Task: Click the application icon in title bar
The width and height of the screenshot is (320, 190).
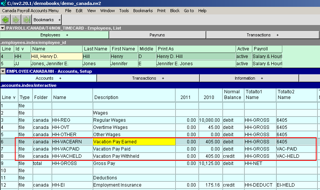Action: (3, 3)
